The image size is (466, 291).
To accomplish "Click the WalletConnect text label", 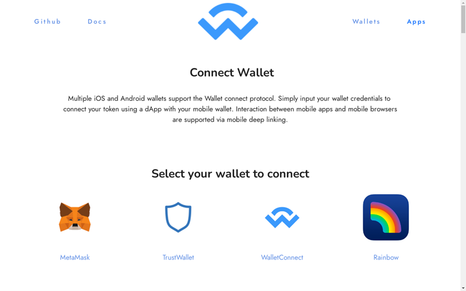I will tap(282, 257).
